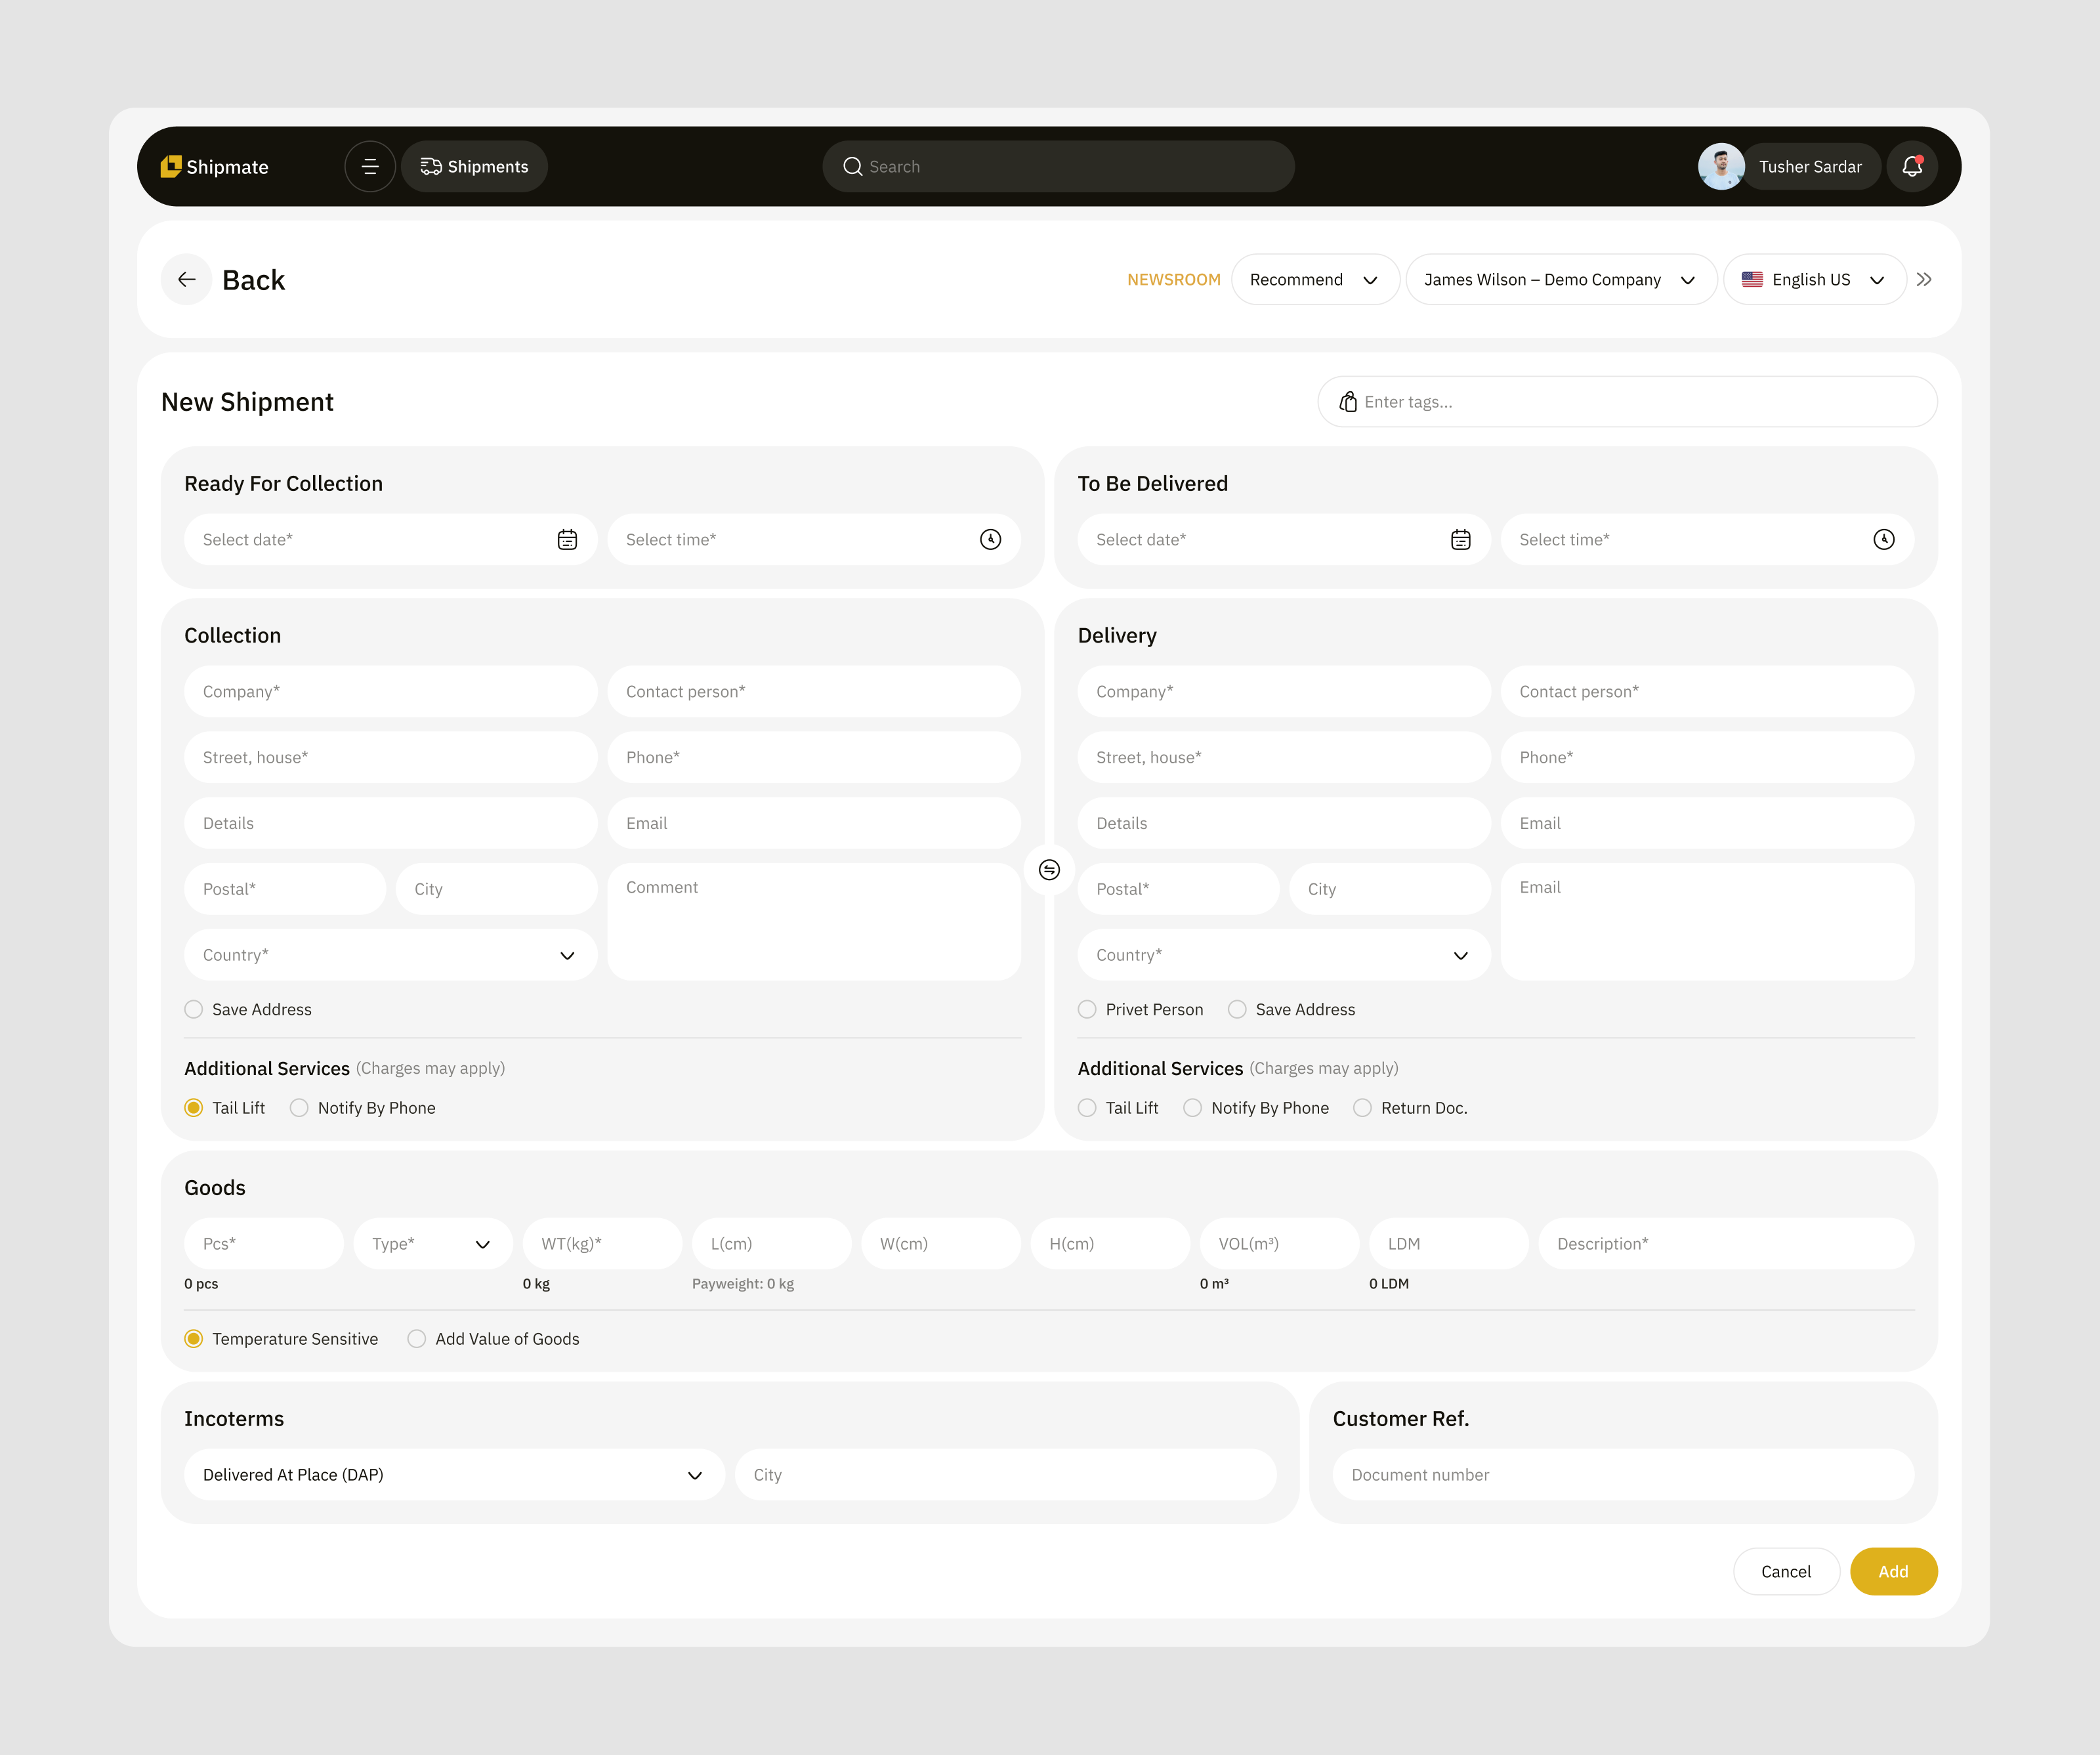Viewport: 2100px width, 1755px height.
Task: Click the swap icon between Collection and Delivery
Action: tap(1049, 870)
